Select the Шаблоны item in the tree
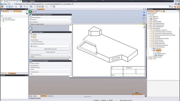Screen dimensions: 180x101 tap(155, 17)
